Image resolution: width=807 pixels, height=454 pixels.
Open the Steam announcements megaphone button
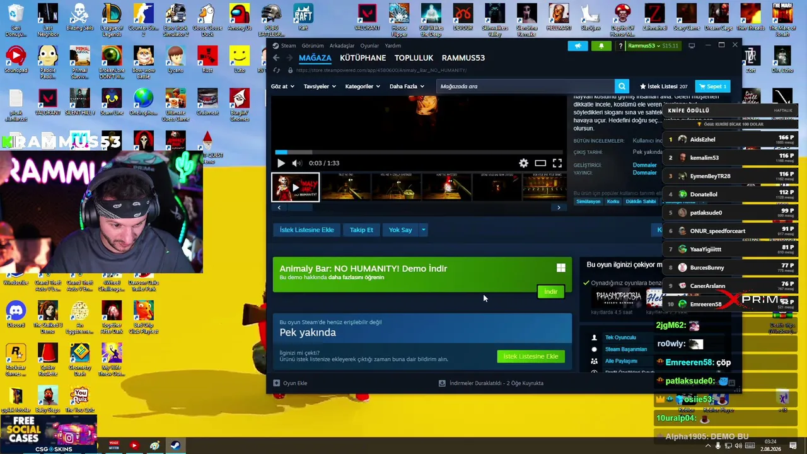pos(578,46)
